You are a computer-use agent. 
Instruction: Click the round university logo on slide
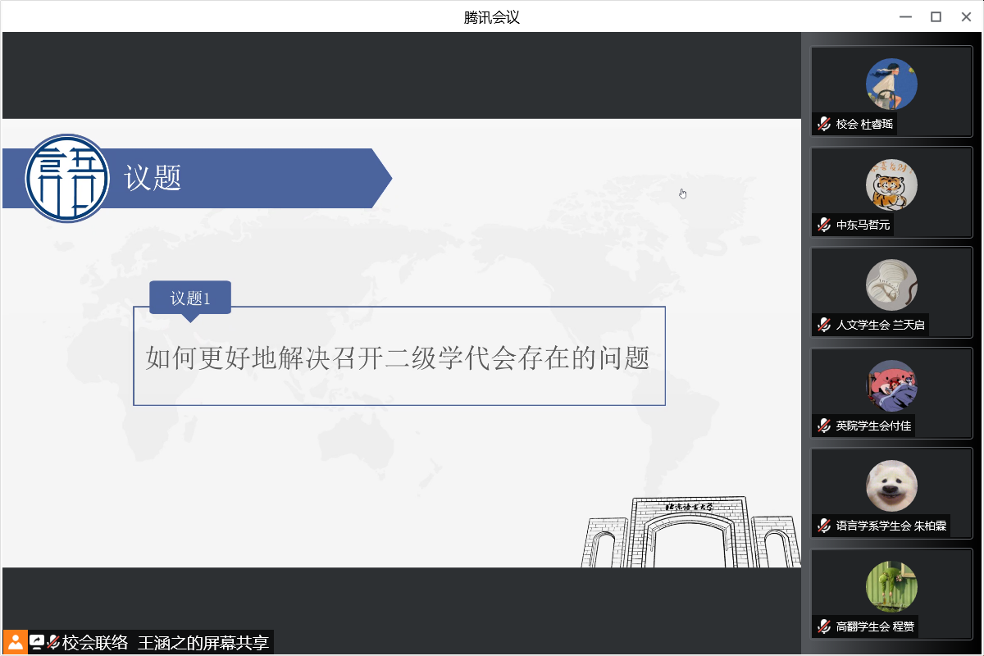67,178
